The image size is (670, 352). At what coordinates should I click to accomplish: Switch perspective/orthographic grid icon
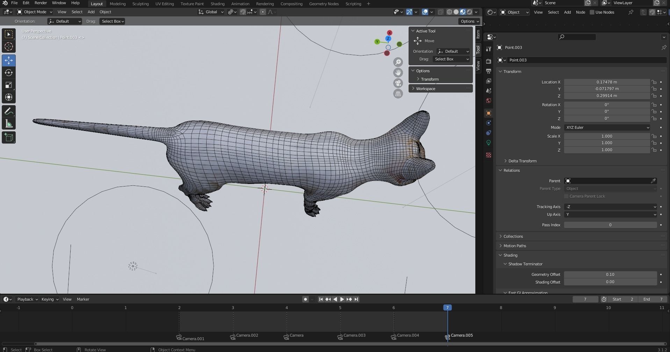pyautogui.click(x=398, y=94)
